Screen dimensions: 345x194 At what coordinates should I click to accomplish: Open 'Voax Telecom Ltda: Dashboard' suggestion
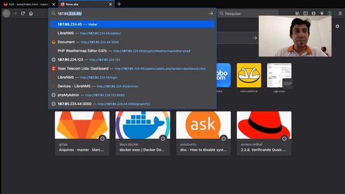(x=132, y=68)
